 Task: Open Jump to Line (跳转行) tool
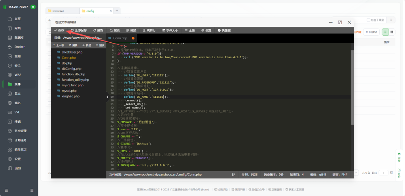[x=149, y=30]
